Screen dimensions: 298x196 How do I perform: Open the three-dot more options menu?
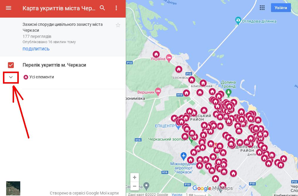coord(116,8)
